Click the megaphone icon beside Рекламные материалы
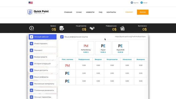This screenshot has width=176, height=99. 31,84
